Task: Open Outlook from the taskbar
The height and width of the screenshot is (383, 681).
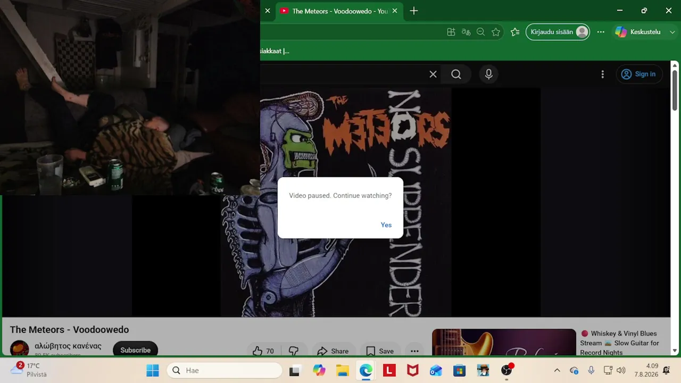Action: coord(436,370)
